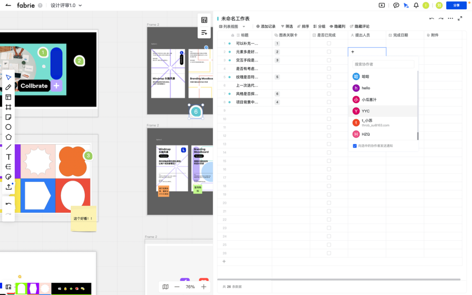This screenshot has height=295, width=472.
Task: Select collaborator 哈哈
Action: (x=383, y=76)
